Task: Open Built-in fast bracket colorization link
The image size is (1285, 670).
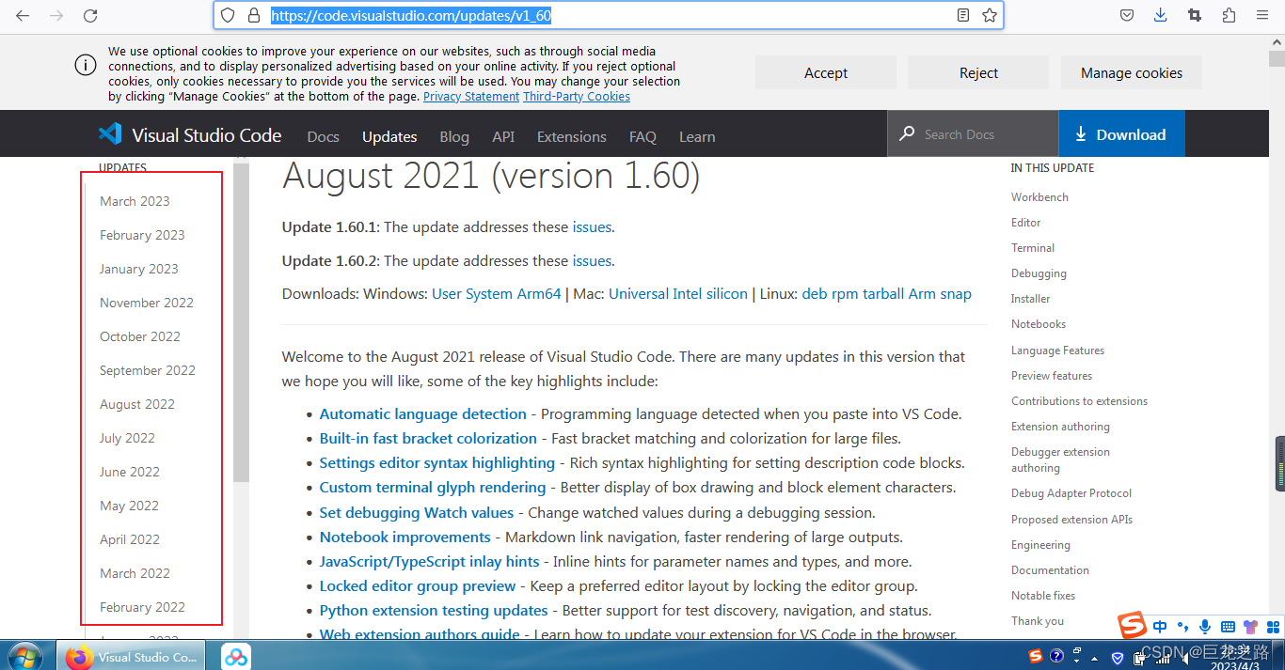Action: (428, 438)
